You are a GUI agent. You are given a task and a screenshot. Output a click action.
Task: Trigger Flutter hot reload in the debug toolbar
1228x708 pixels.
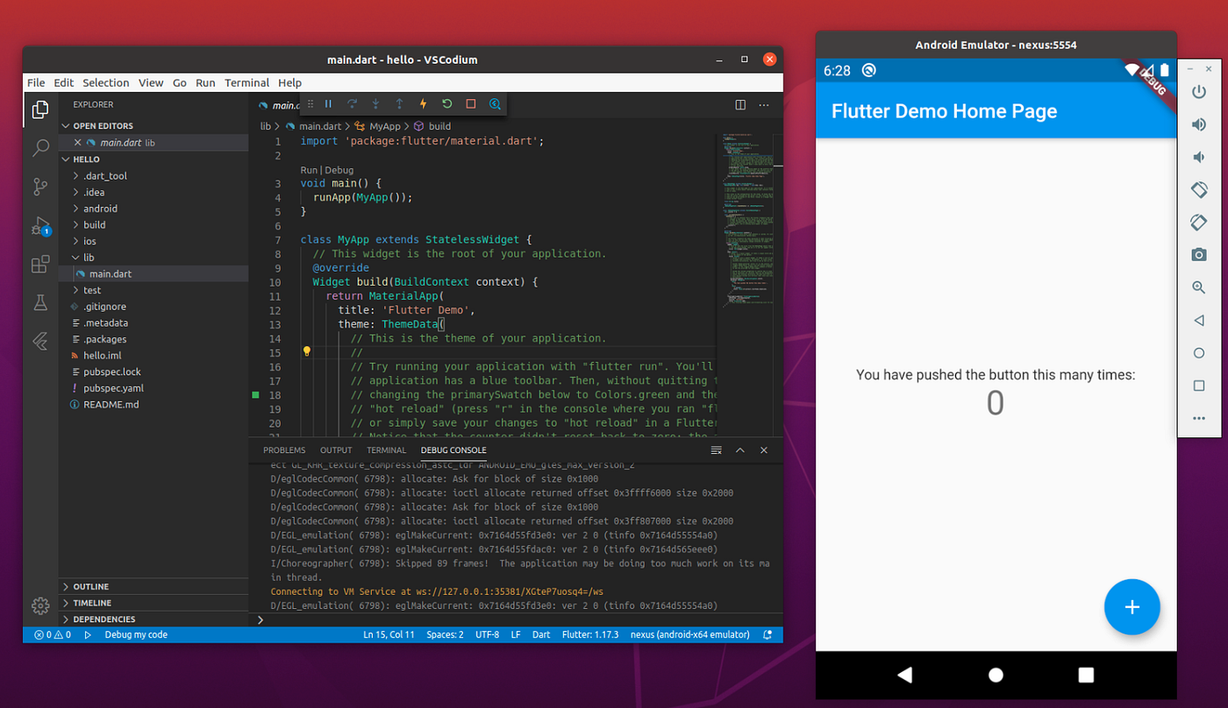pos(423,104)
